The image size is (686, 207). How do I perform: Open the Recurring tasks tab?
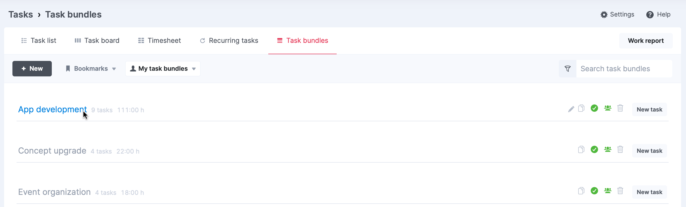(x=229, y=41)
